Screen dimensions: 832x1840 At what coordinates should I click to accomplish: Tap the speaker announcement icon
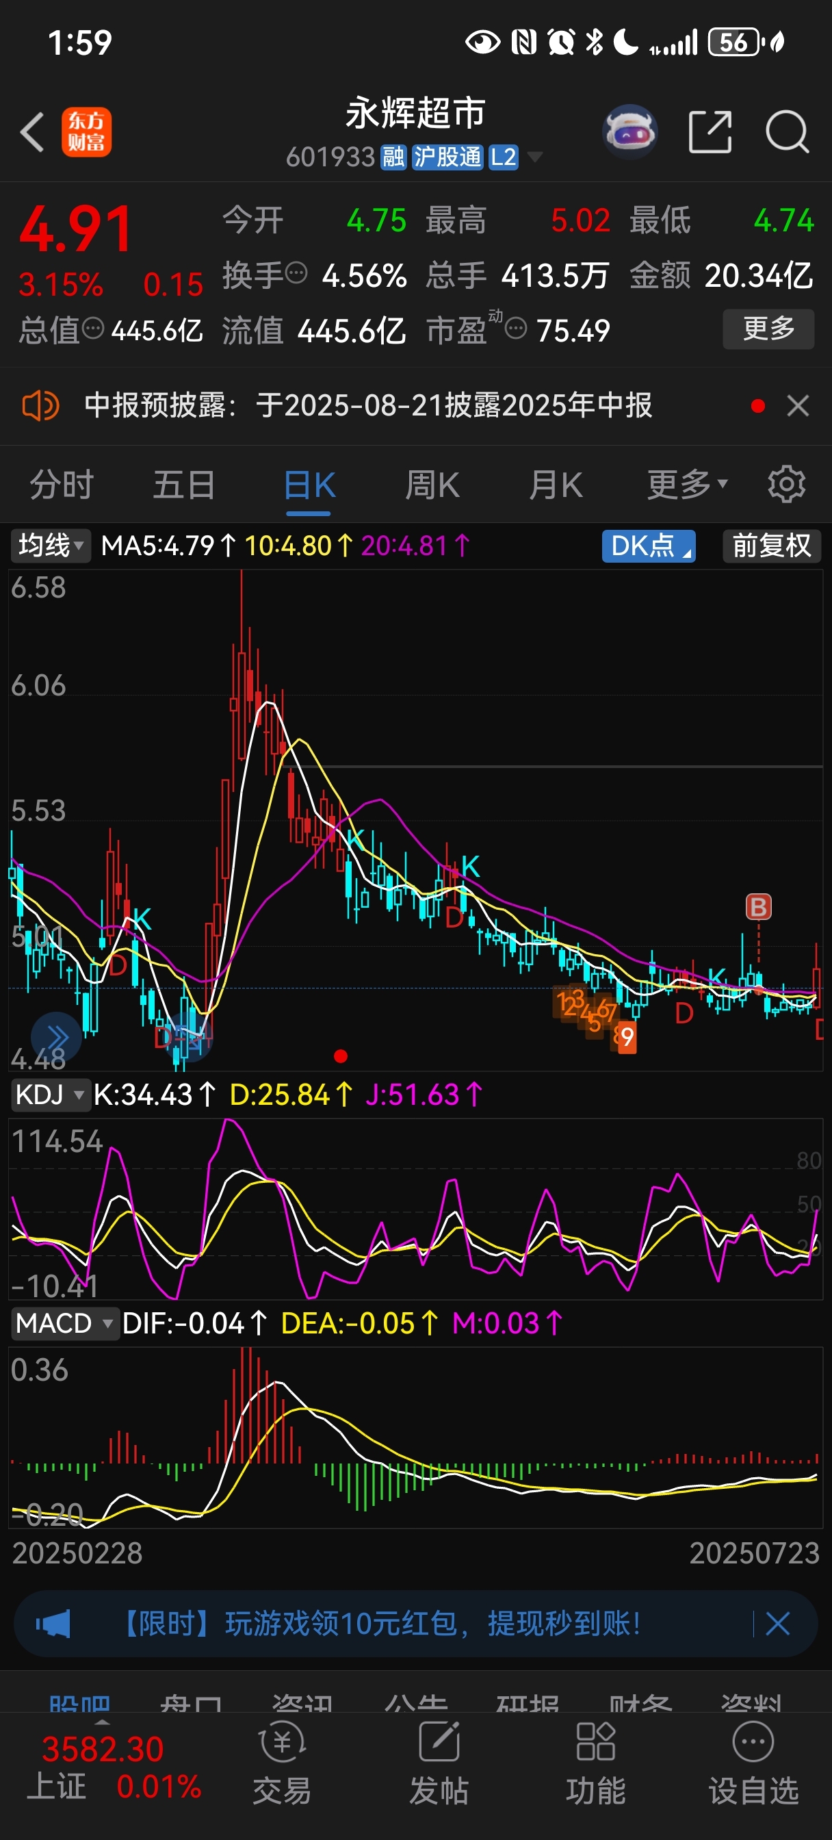click(x=40, y=406)
